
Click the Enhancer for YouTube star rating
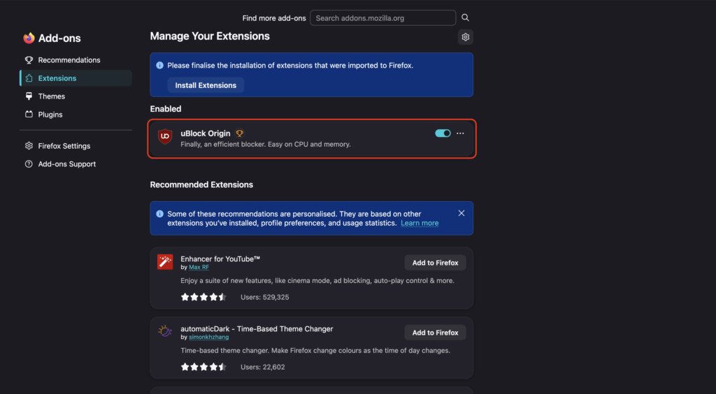[x=203, y=297]
